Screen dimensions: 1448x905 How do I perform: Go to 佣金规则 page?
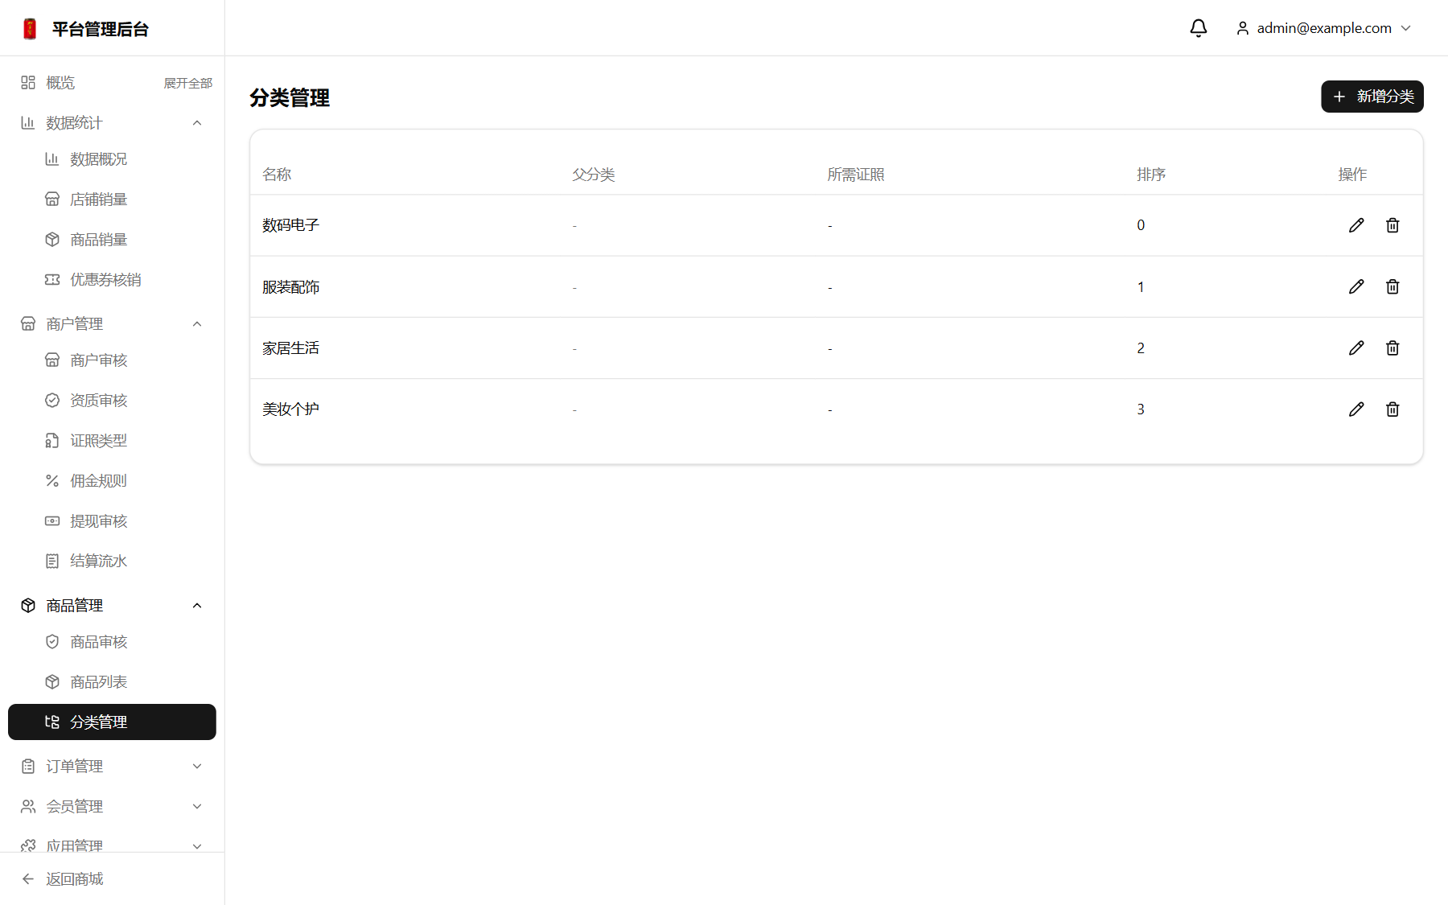click(112, 481)
